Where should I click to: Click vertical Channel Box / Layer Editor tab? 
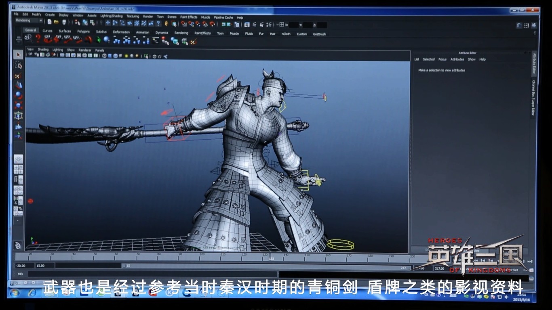pos(533,98)
